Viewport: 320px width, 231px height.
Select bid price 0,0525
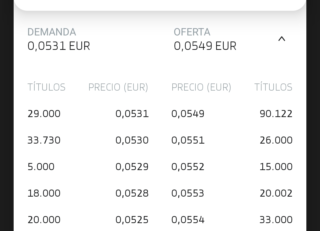[132, 220]
